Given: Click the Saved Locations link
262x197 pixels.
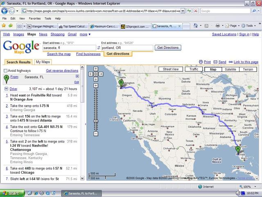Looking at the screenshot, I should (x=224, y=34).
